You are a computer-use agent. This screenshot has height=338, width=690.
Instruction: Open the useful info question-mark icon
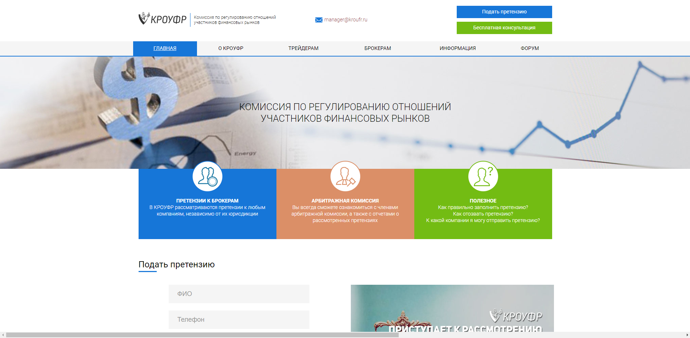[483, 176]
